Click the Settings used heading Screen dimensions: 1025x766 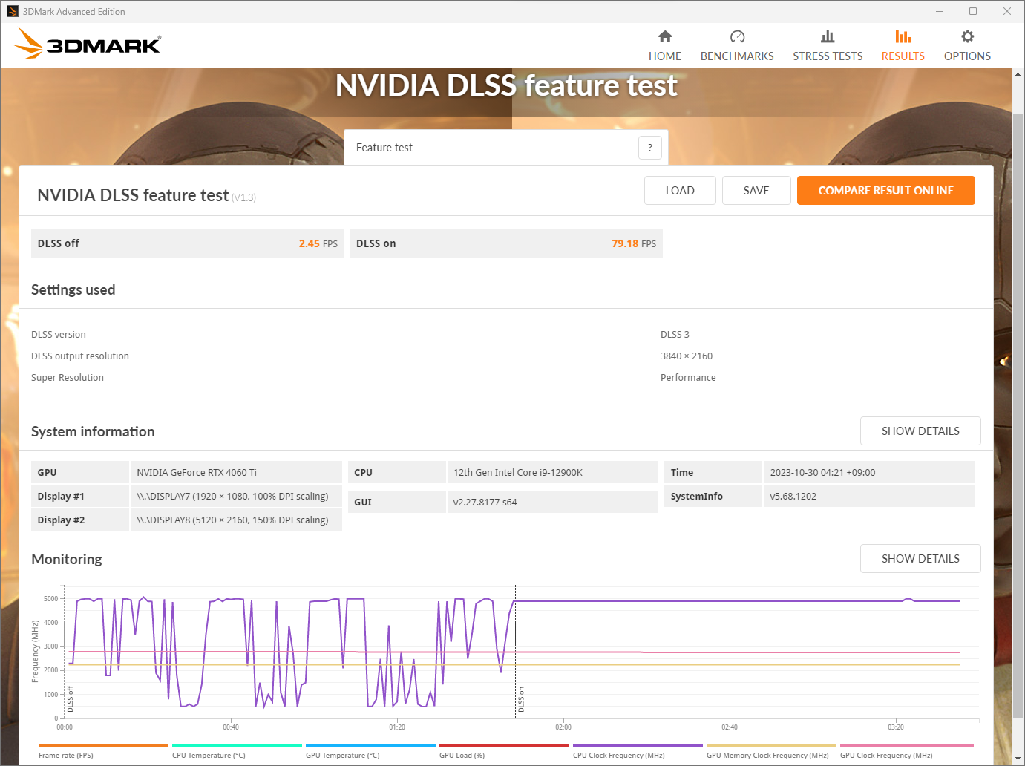73,289
